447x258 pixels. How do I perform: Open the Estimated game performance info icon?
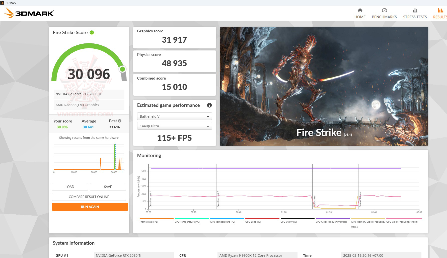209,105
